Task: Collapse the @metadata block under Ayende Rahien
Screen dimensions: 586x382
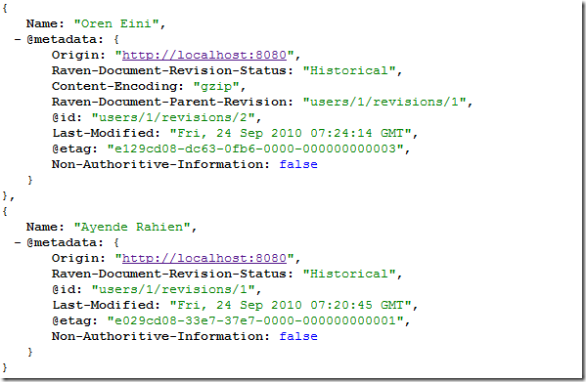Action: [18, 242]
